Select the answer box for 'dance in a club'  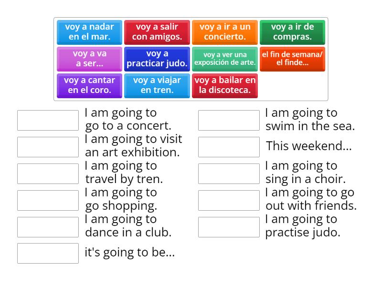pos(47,226)
